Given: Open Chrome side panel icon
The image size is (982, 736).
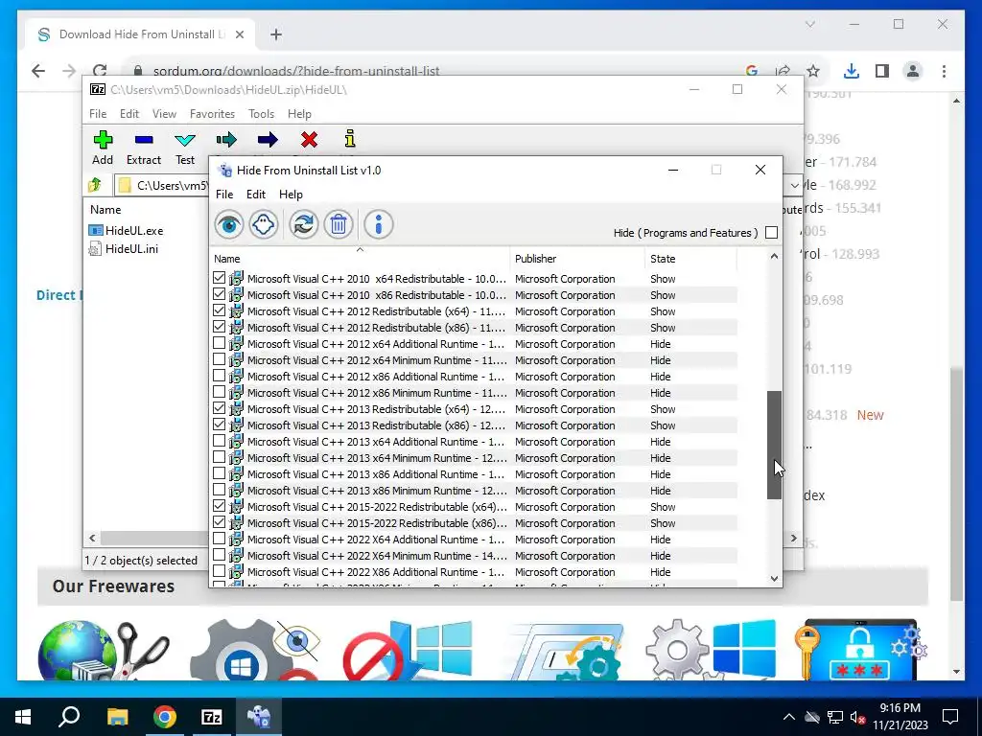Looking at the screenshot, I should 882,71.
